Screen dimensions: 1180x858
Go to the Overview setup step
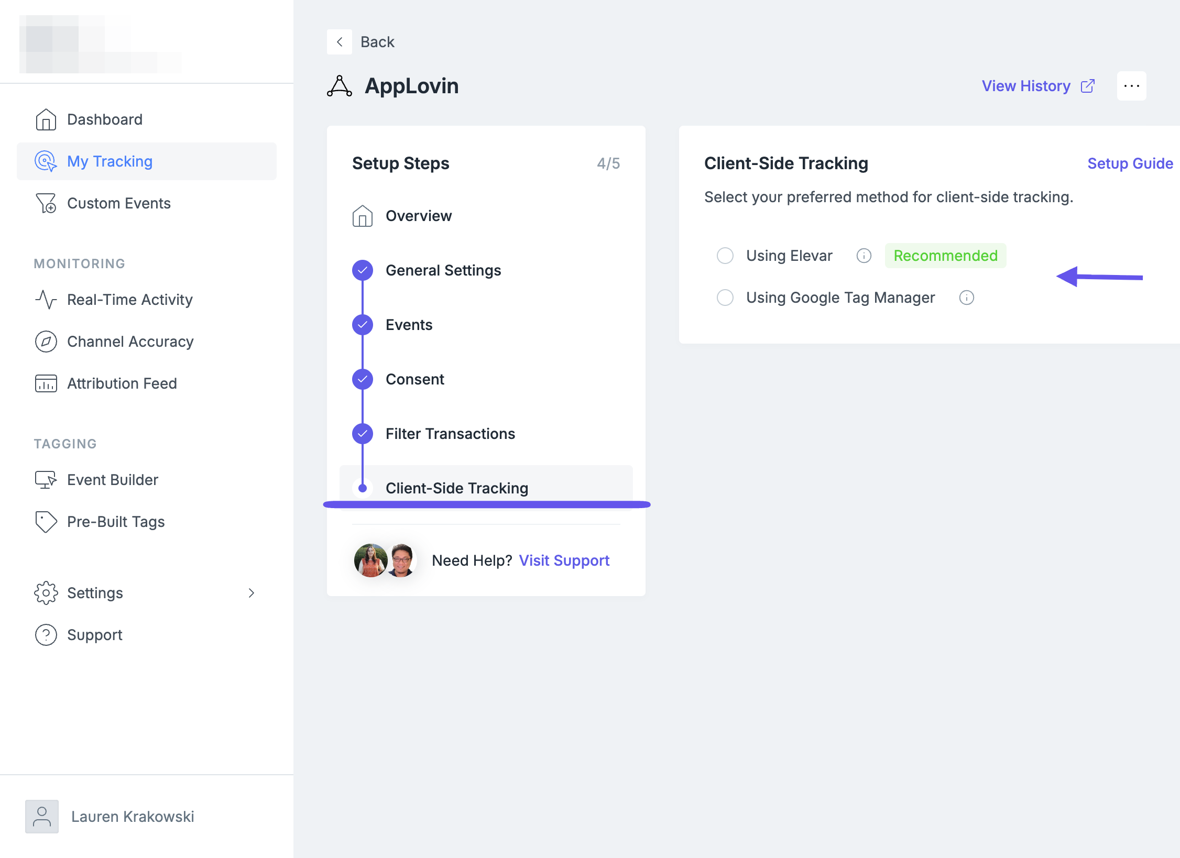pyautogui.click(x=486, y=216)
